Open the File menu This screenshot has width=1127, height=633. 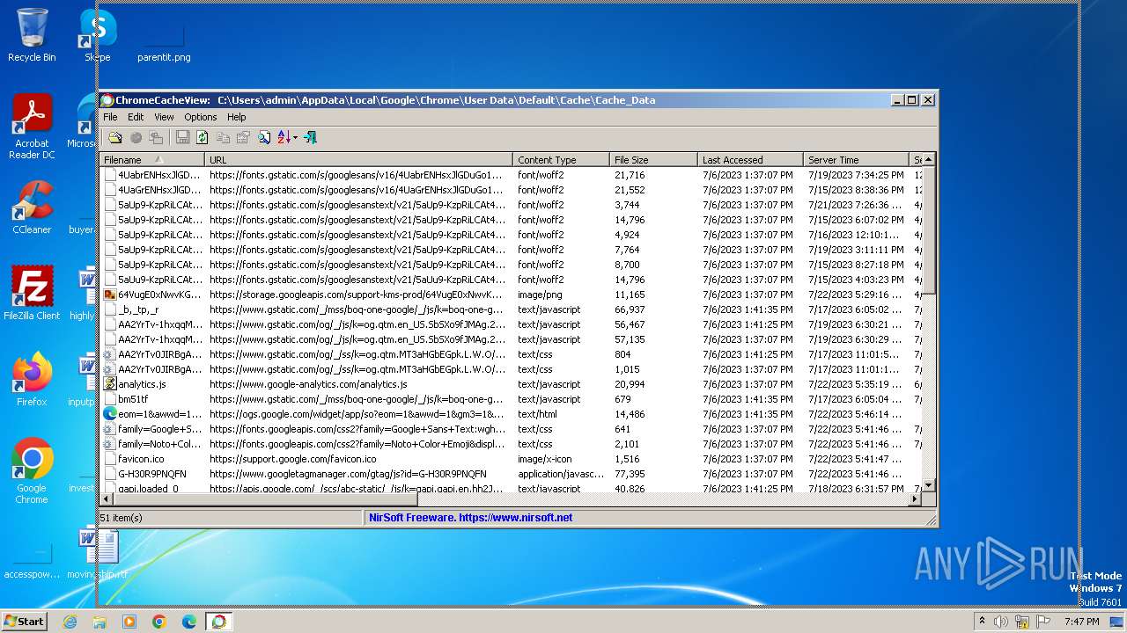tap(110, 117)
